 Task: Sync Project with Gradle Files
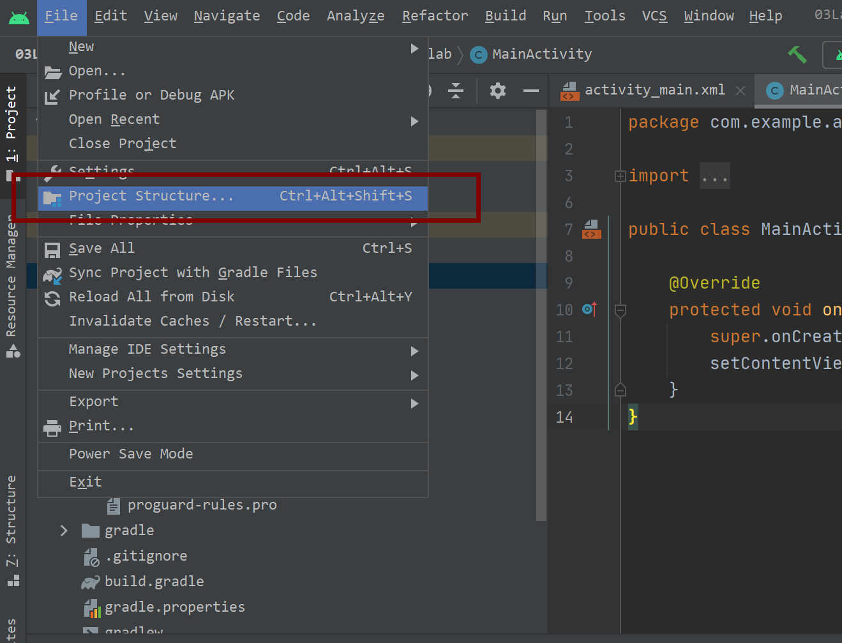233,273
